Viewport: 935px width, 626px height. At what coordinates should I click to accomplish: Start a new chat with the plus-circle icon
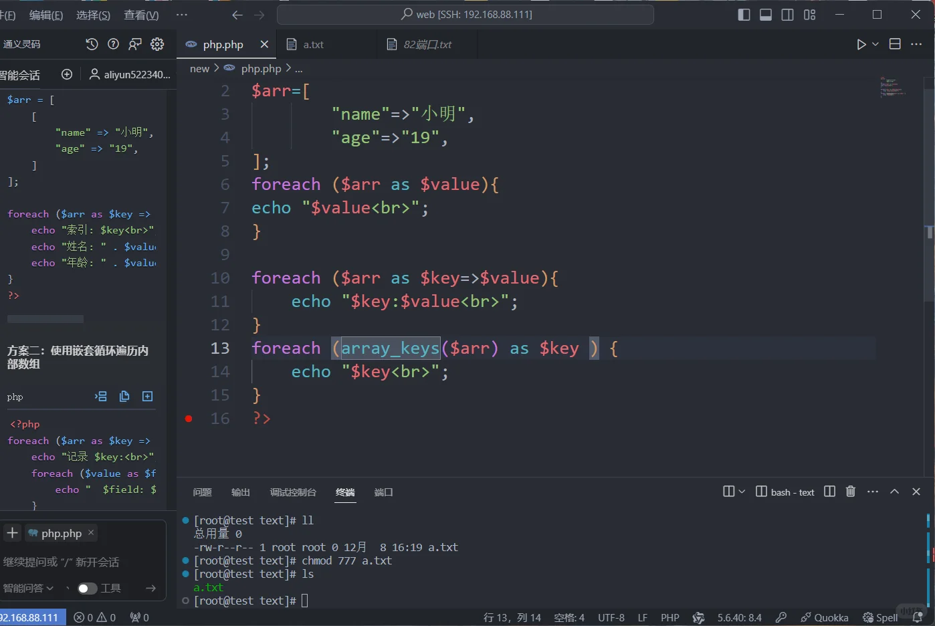67,74
